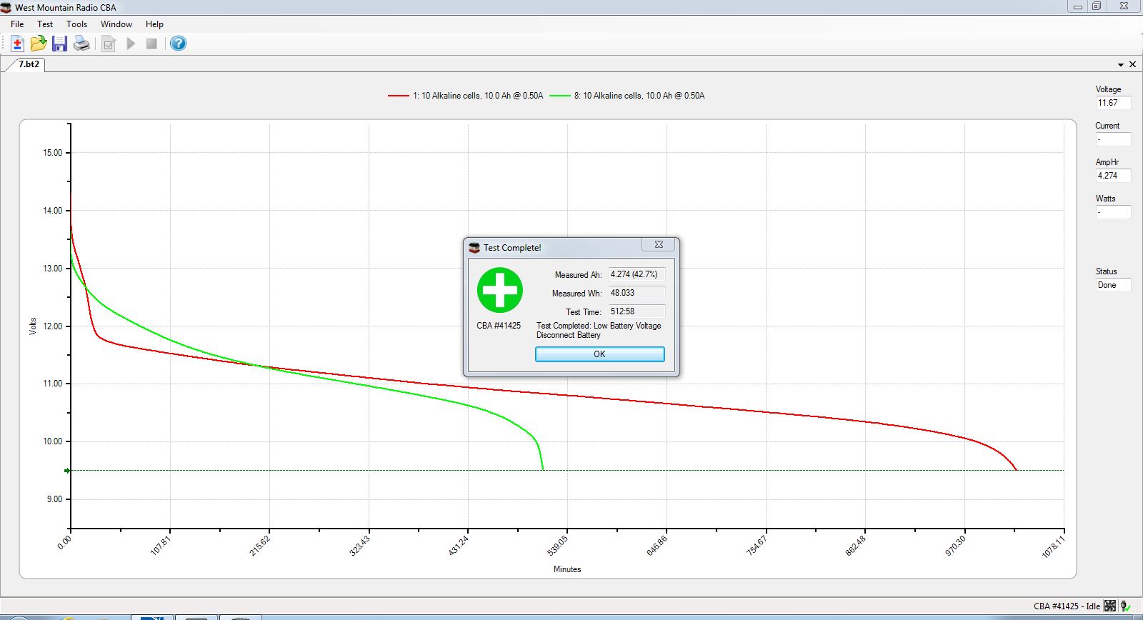
Task: Save the test with floppy disk icon
Action: coord(59,44)
